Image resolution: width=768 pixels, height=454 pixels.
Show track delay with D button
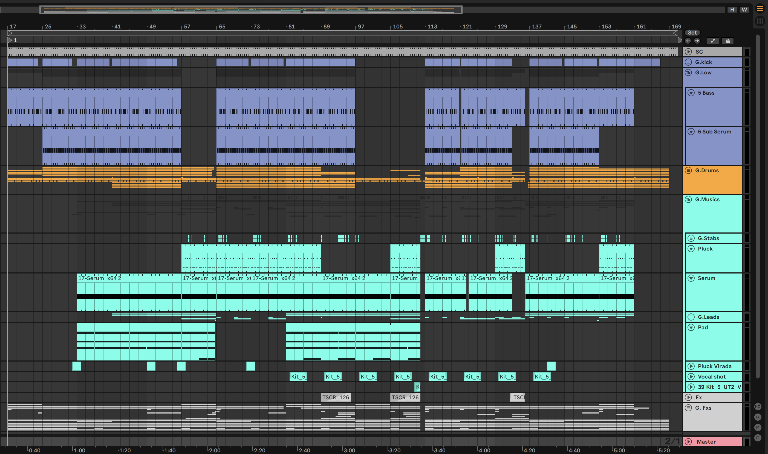pos(758,438)
